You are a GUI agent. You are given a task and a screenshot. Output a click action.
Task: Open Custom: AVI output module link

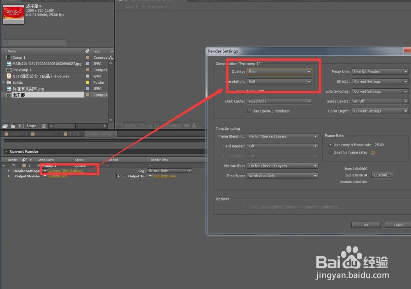(58, 176)
